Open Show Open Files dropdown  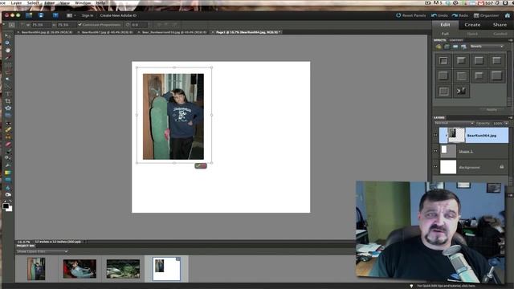[x=42, y=251]
